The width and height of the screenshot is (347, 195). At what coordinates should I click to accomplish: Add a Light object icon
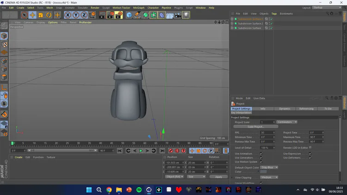click(186, 15)
